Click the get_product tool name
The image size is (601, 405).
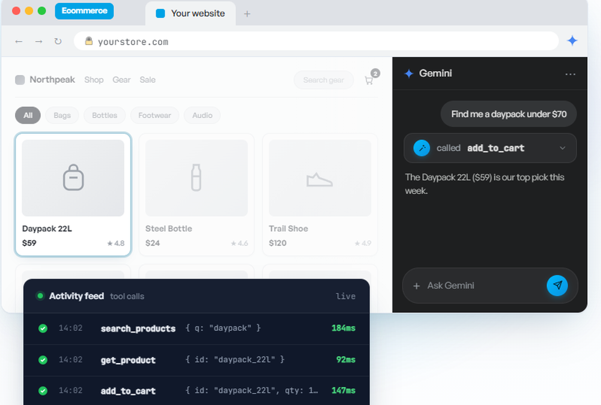point(128,360)
